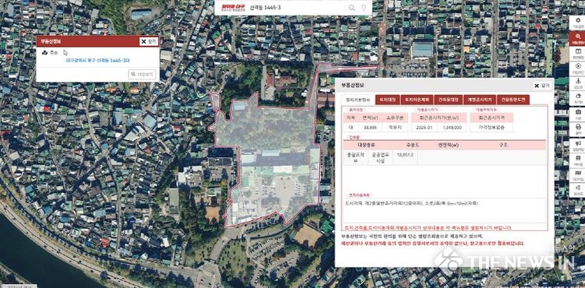The width and height of the screenshot is (585, 288).
Task: Select the 건축물대장 tab
Action: [448, 100]
